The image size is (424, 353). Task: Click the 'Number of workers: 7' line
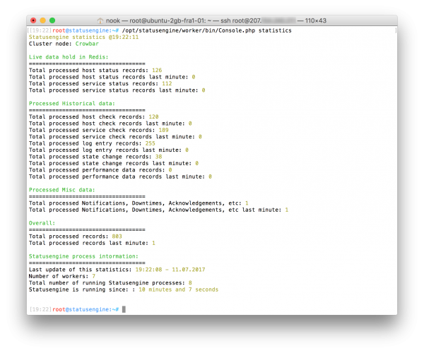click(66, 275)
